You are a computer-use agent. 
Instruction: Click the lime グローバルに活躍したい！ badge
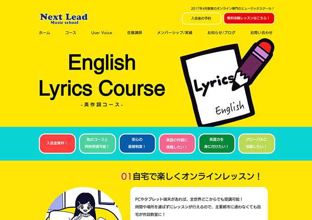256,143
